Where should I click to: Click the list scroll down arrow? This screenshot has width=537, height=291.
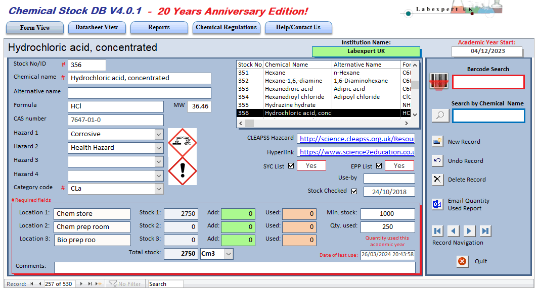415,115
